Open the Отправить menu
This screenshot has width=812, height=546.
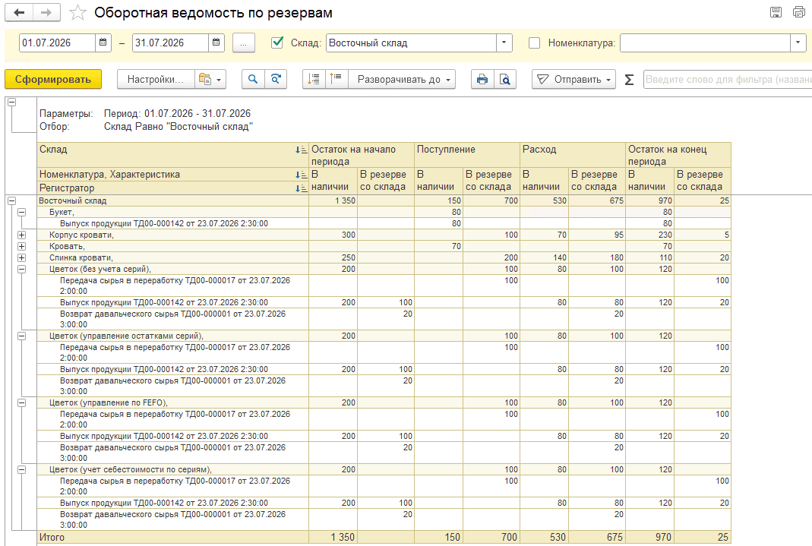click(x=573, y=79)
